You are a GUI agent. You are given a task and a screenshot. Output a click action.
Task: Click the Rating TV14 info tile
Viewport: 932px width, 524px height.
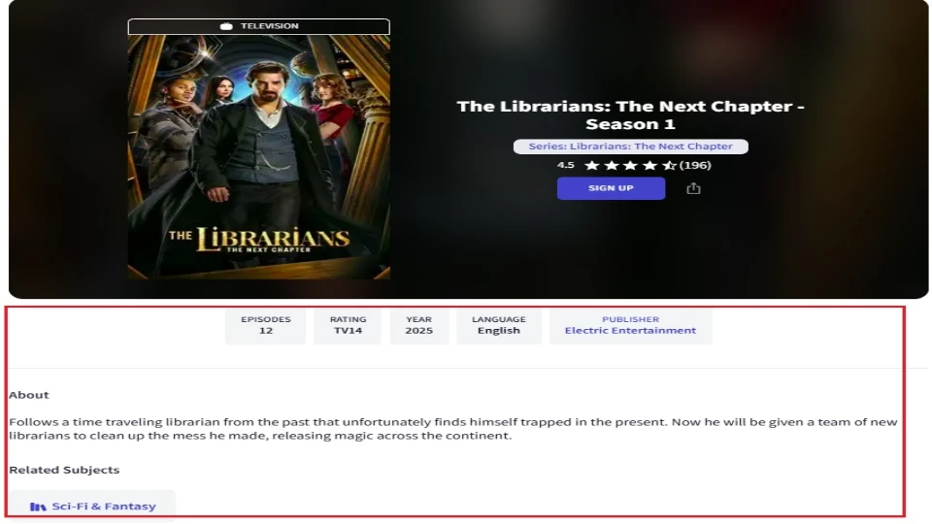[348, 326]
